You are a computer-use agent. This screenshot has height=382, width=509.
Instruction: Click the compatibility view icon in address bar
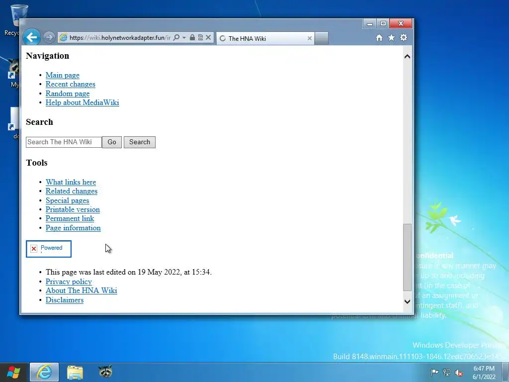point(200,37)
